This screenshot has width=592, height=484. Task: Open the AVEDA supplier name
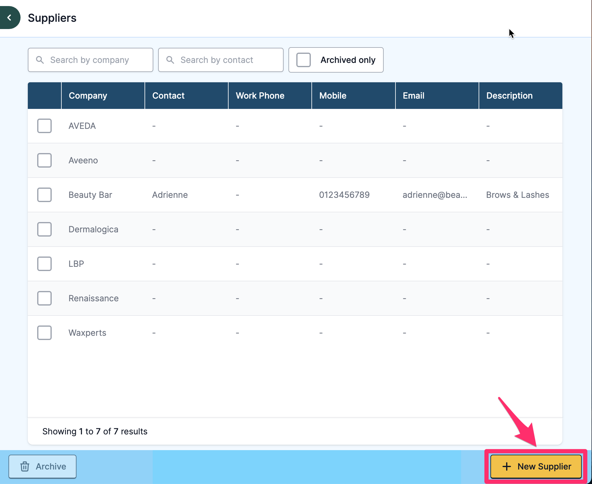coord(82,126)
